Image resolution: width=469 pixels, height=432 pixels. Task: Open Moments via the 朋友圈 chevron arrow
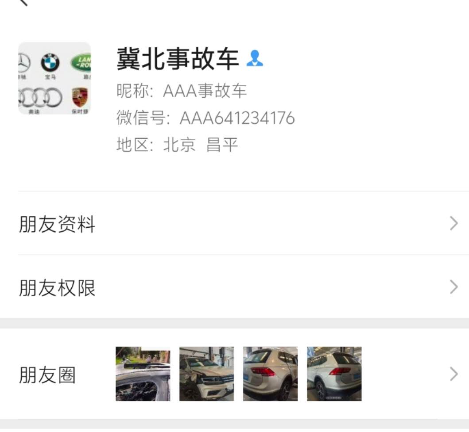(454, 374)
